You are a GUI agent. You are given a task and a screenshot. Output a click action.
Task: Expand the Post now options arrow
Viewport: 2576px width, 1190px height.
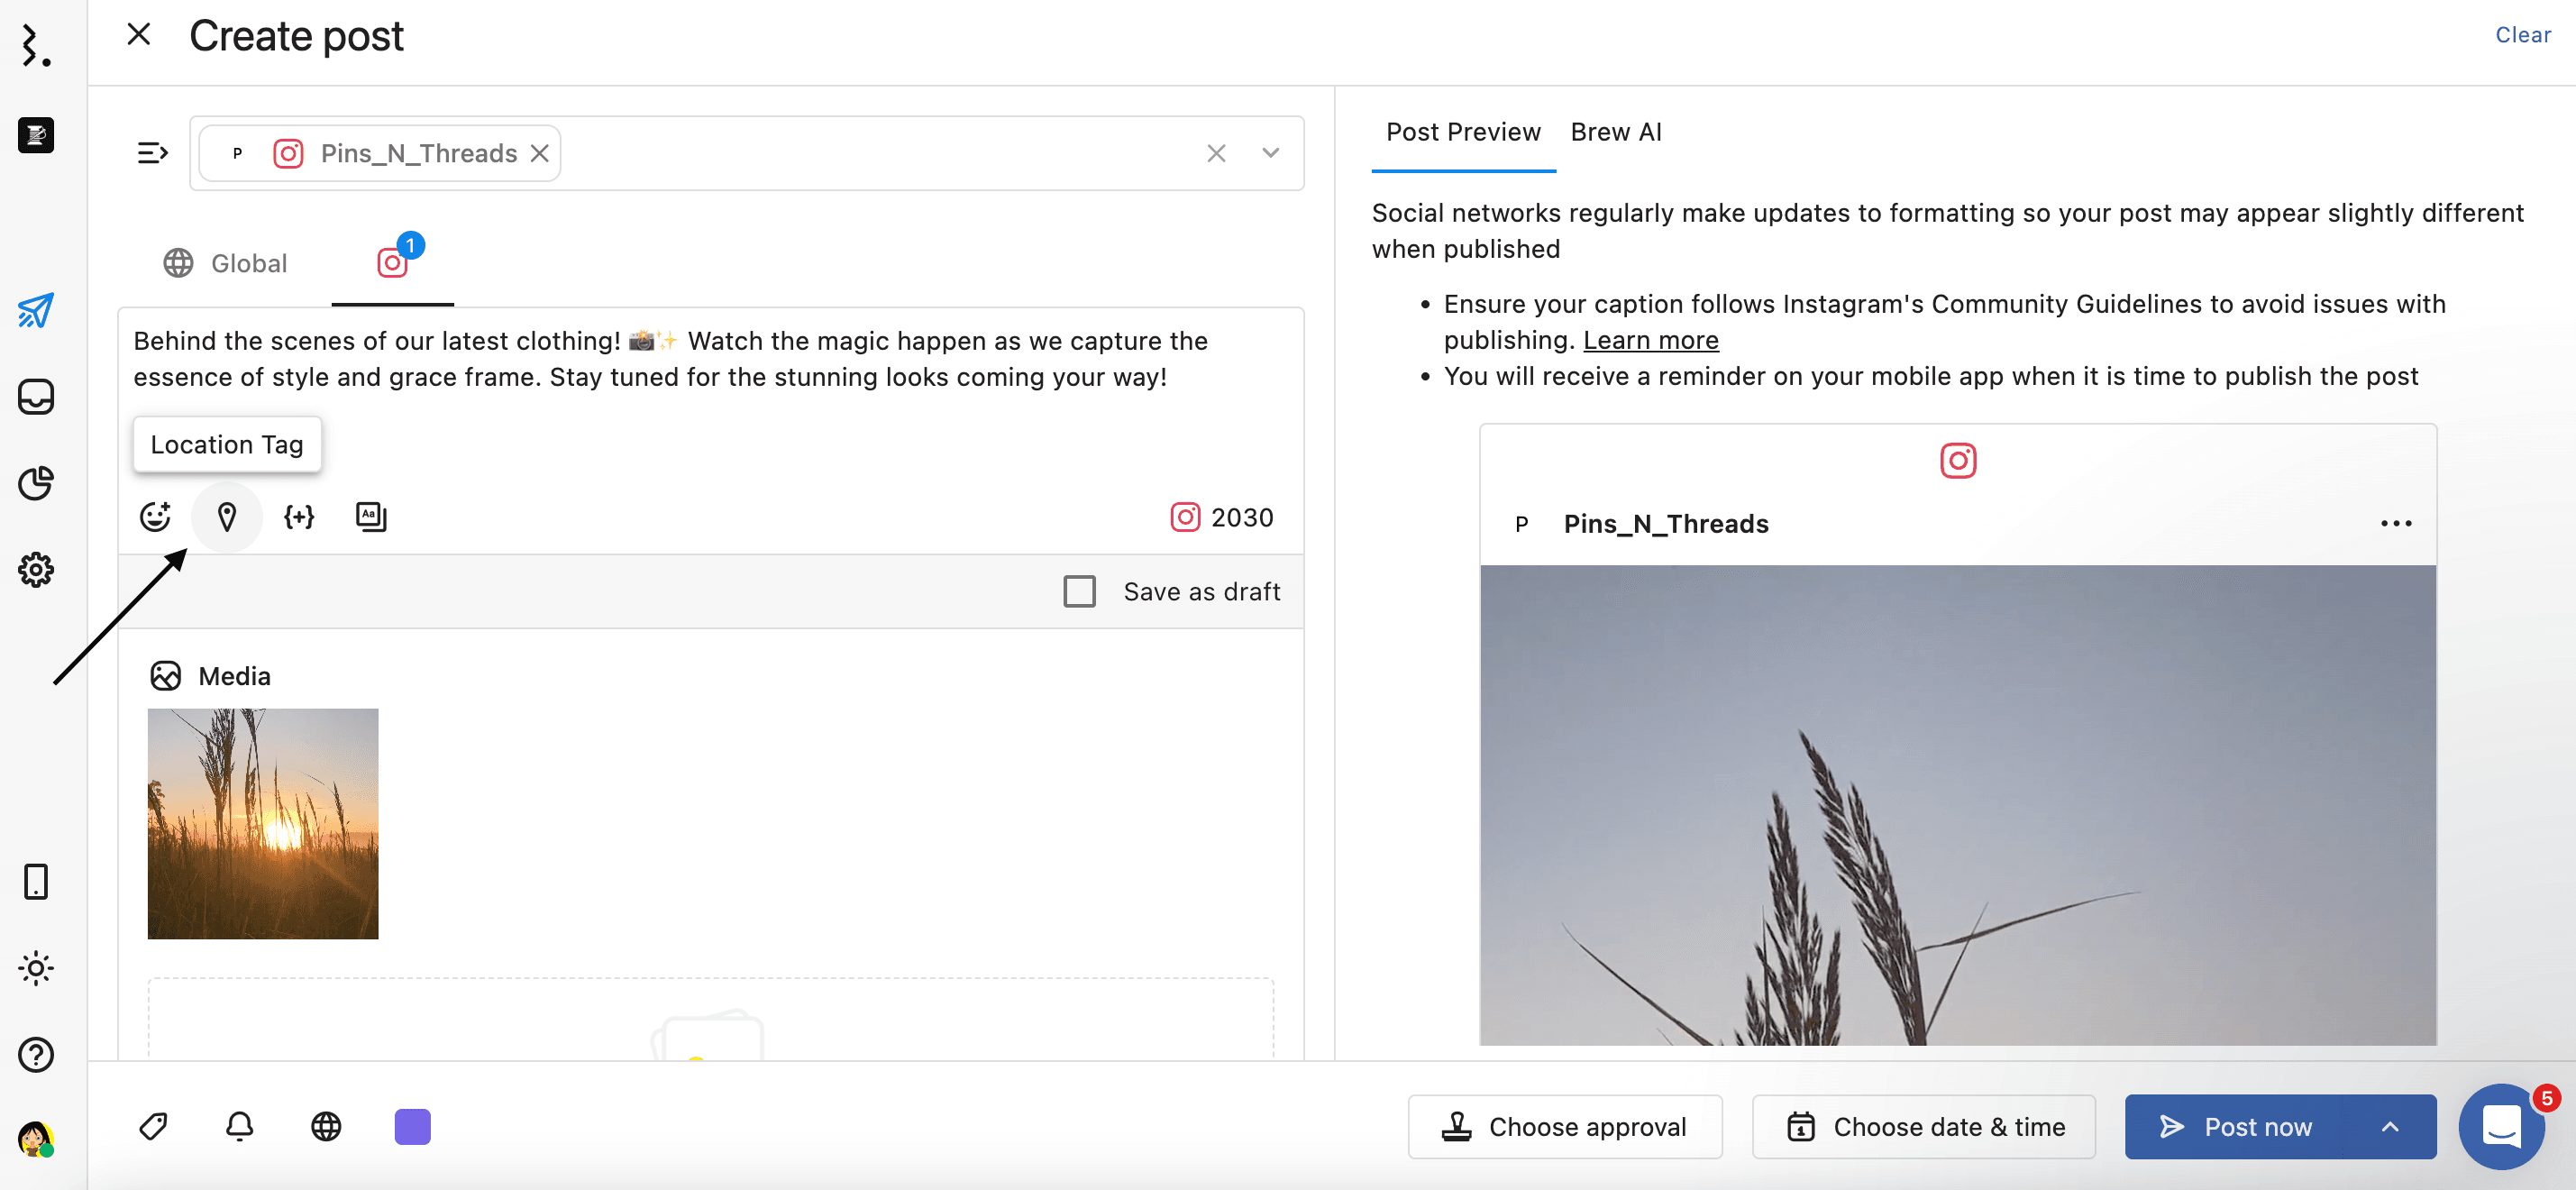[2390, 1127]
